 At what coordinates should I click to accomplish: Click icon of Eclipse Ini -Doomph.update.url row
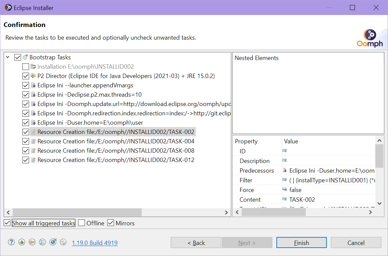click(x=33, y=104)
